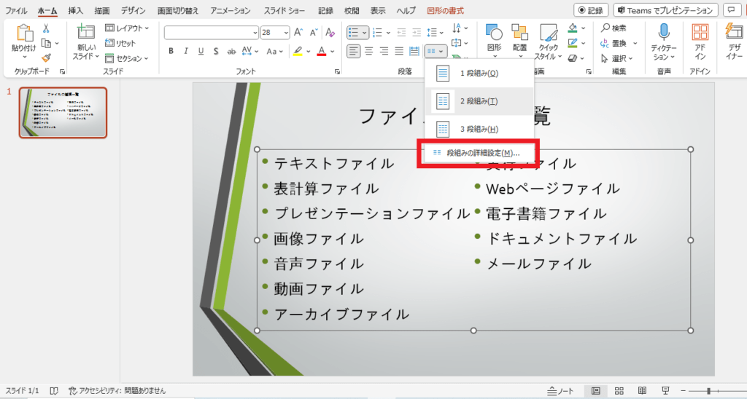The width and height of the screenshot is (747, 399).
Task: Clear all formatting icon
Action: (330, 32)
